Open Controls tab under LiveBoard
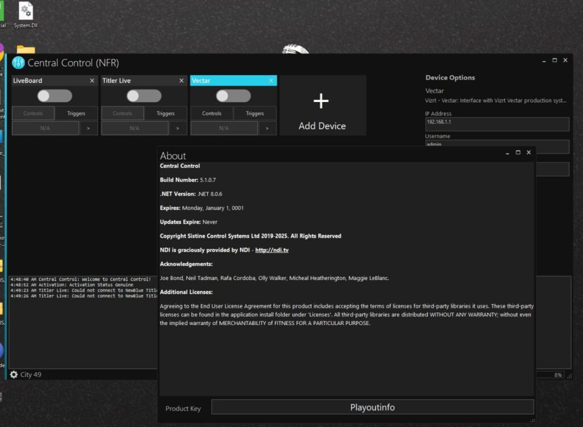Image resolution: width=583 pixels, height=427 pixels. (33, 113)
